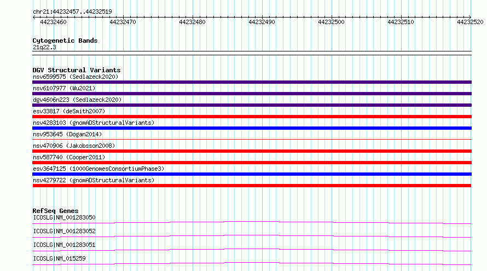The image size is (487, 271).
Task: Select the red bar for nsv587740
Action: tap(252, 163)
